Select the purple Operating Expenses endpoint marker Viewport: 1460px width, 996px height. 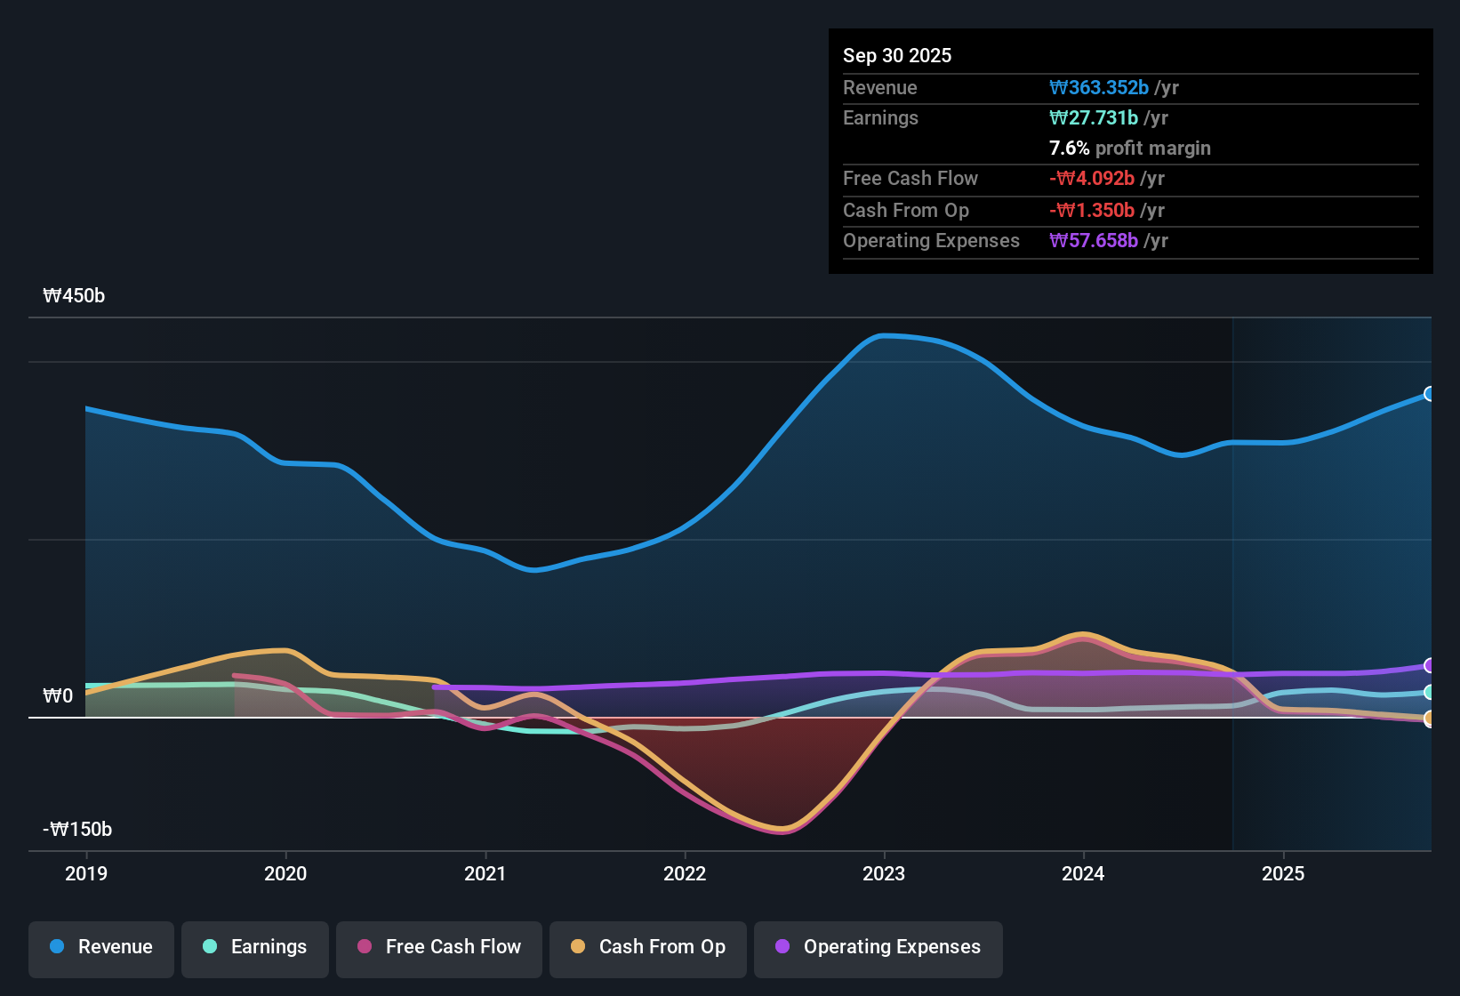(x=1430, y=664)
